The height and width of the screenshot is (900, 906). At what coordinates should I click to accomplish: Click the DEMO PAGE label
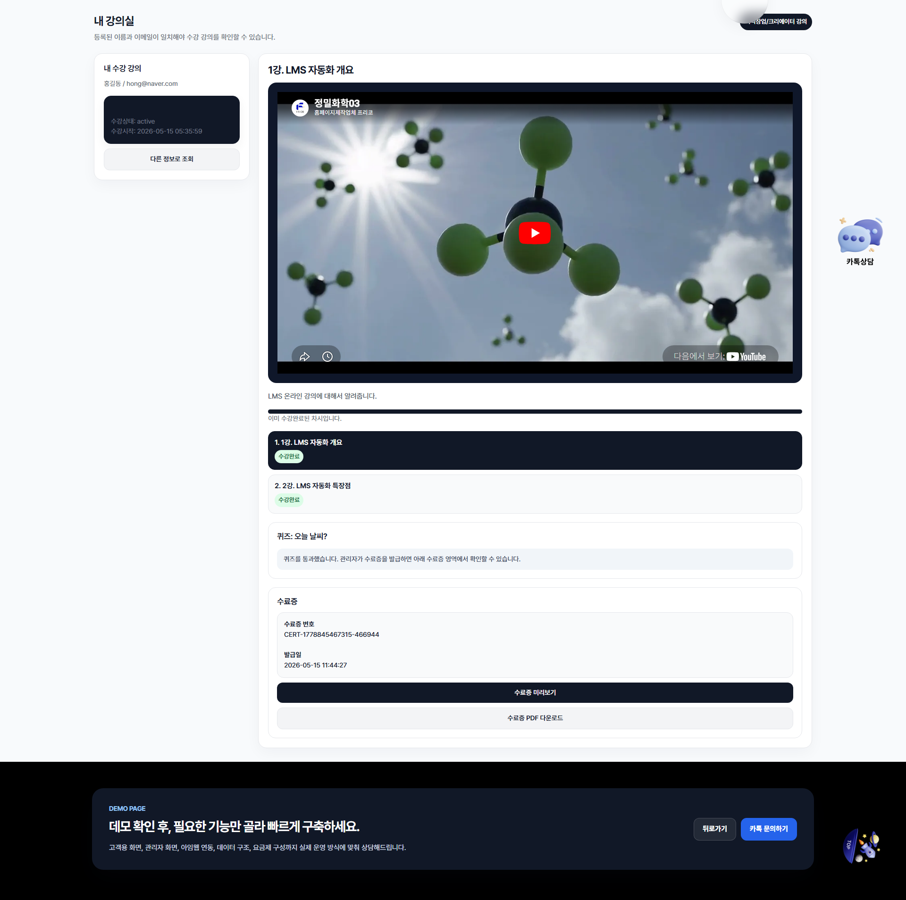coord(127,808)
